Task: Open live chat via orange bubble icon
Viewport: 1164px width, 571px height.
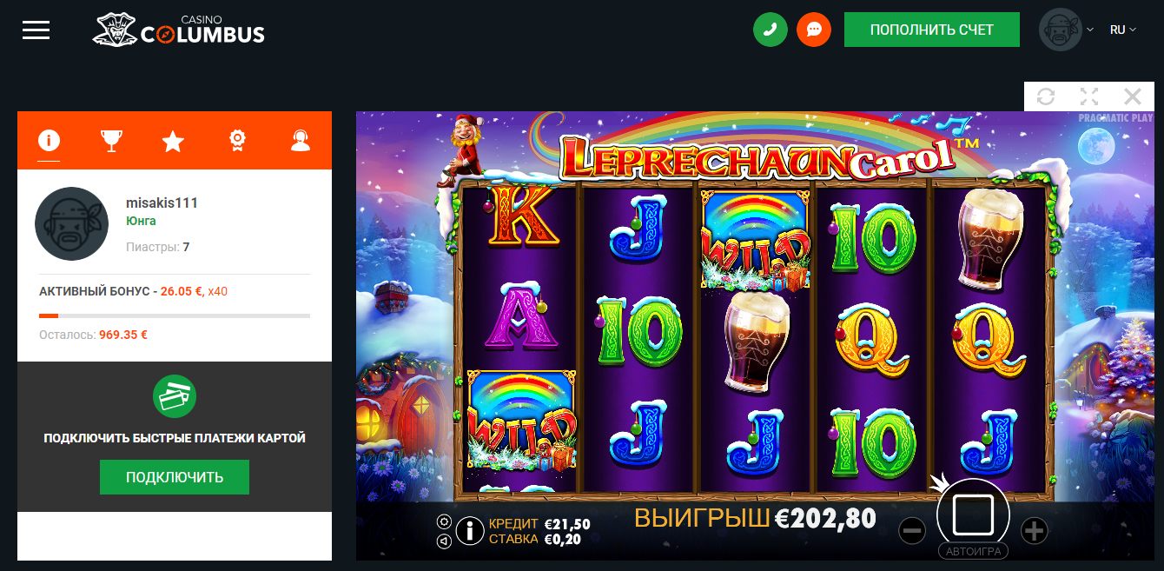Action: [814, 30]
